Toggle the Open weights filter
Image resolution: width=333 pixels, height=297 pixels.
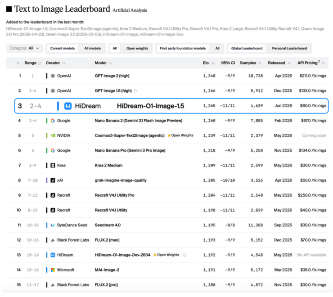137,49
